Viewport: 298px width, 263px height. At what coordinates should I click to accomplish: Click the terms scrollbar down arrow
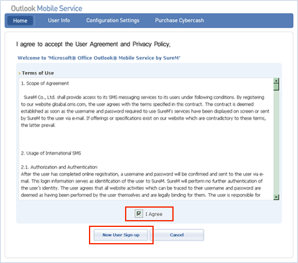276,197
